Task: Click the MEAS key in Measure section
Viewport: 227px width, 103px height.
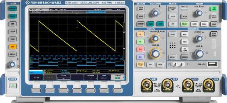Action: point(141,16)
